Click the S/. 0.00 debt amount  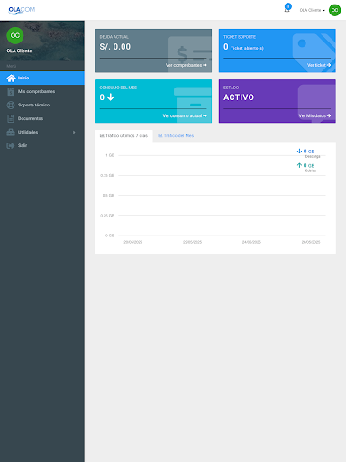point(115,47)
